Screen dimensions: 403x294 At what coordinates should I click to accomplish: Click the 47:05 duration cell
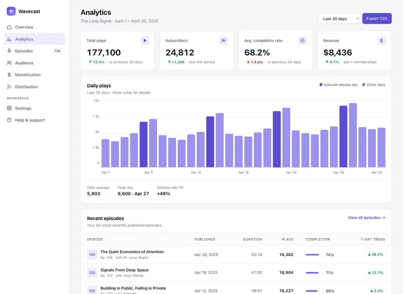[257, 272]
